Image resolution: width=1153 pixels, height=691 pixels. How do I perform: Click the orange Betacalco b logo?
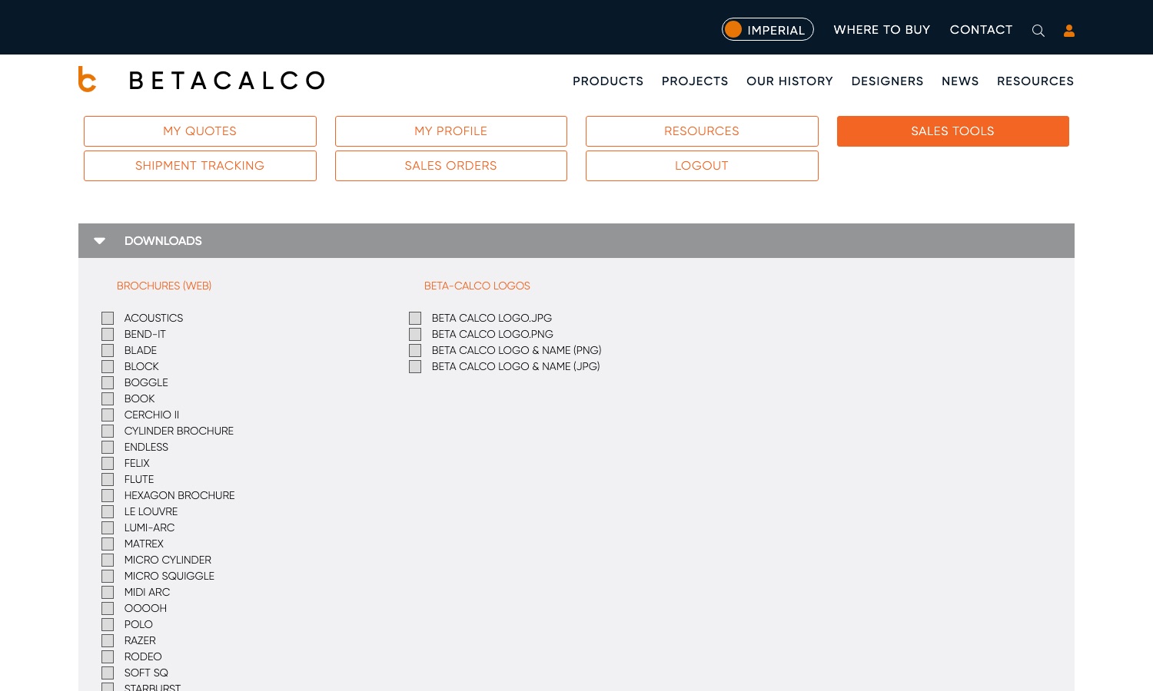(87, 79)
